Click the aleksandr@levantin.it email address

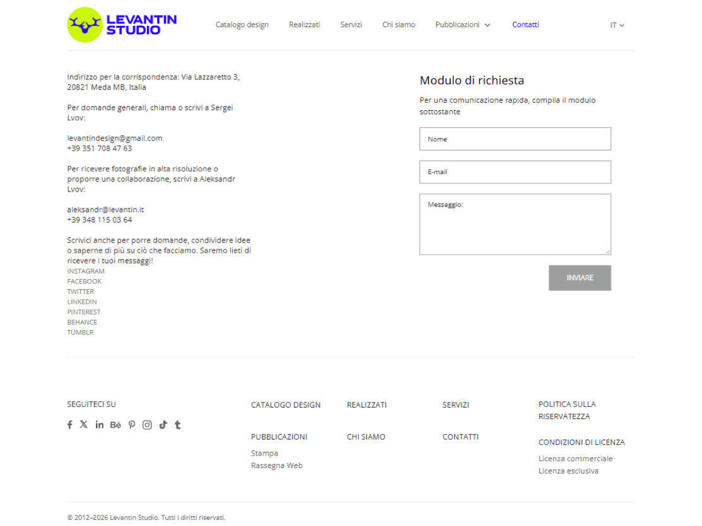pos(106,209)
